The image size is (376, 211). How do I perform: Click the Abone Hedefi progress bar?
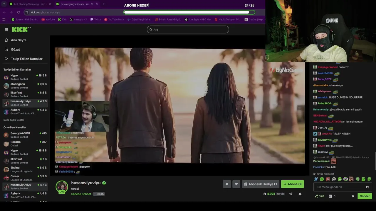tap(189, 12)
